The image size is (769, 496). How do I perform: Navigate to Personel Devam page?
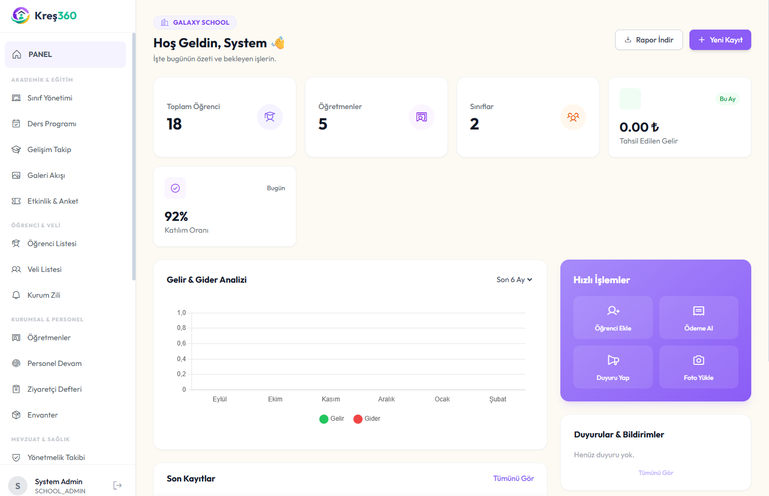point(54,363)
